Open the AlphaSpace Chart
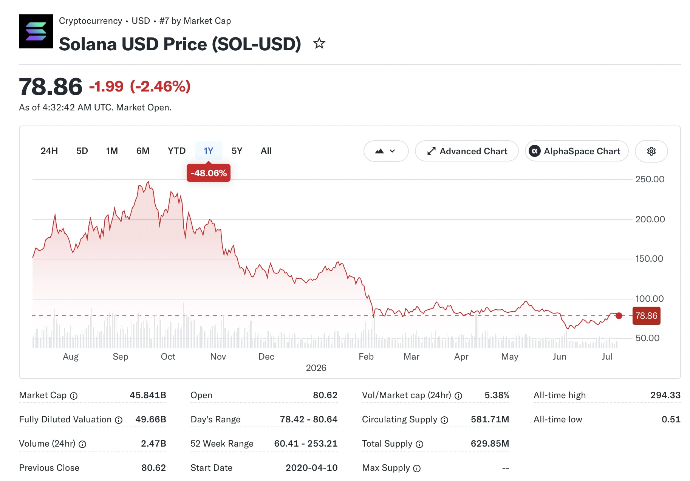 click(577, 151)
